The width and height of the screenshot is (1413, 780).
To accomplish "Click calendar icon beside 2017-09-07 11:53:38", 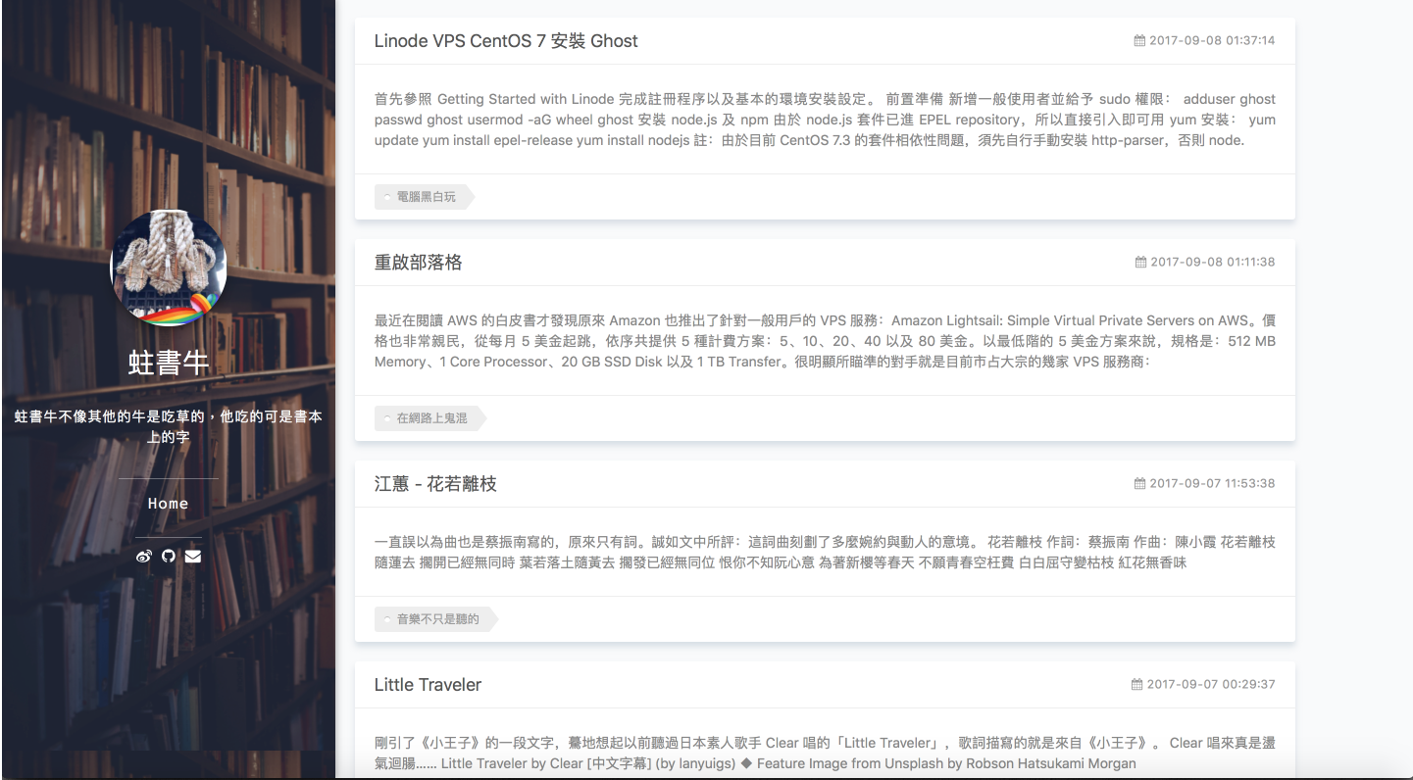I will [1139, 484].
